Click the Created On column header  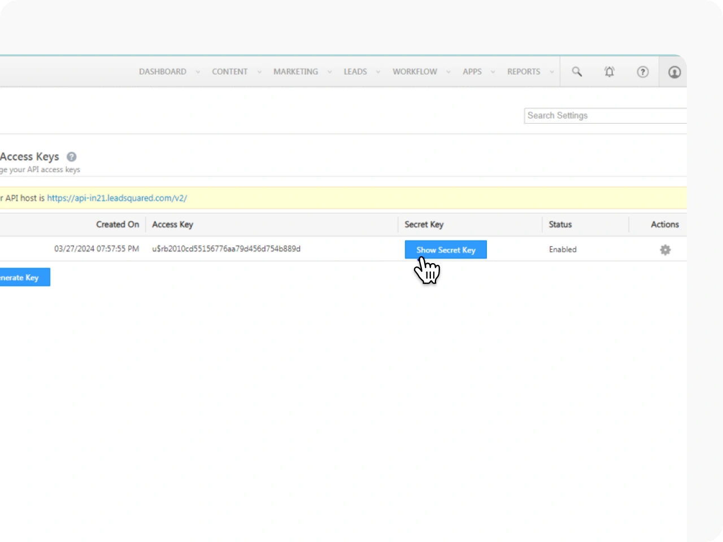pyautogui.click(x=117, y=224)
